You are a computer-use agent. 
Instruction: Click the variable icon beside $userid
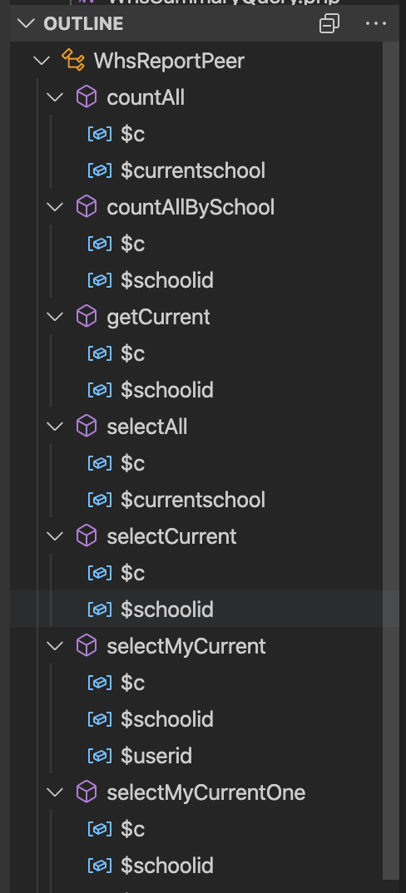click(x=100, y=756)
